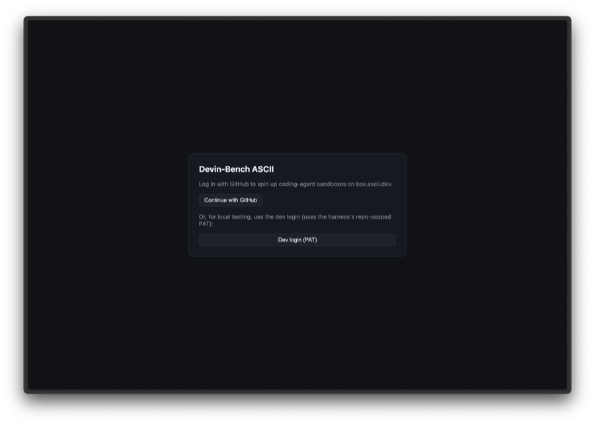Click the 'Or, for local testing' paragraph
The width and height of the screenshot is (595, 425).
pos(295,220)
